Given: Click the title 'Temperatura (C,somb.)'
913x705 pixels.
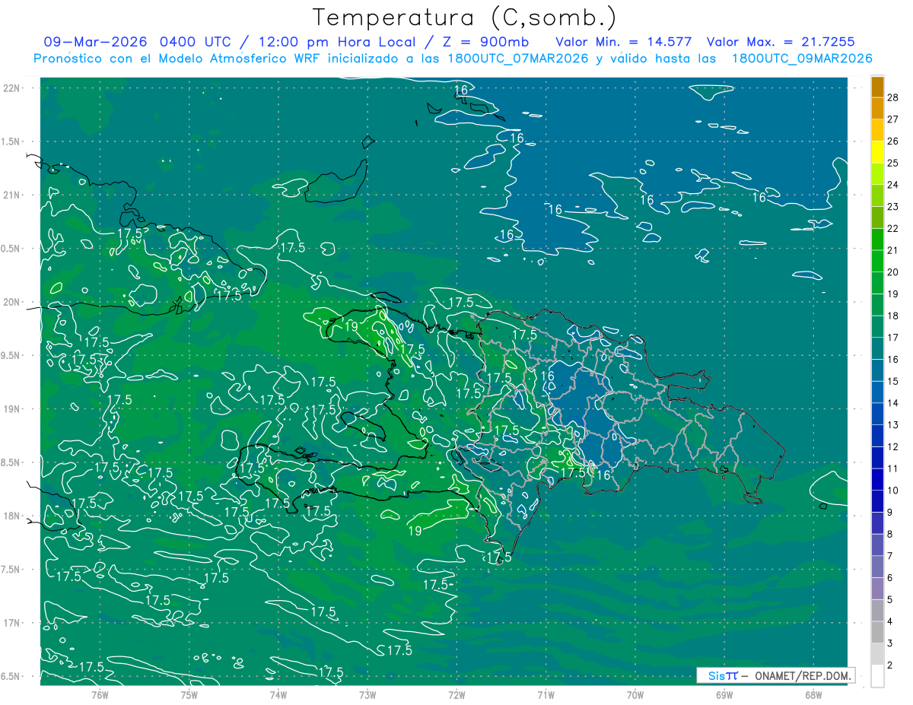Looking at the screenshot, I should click(465, 17).
